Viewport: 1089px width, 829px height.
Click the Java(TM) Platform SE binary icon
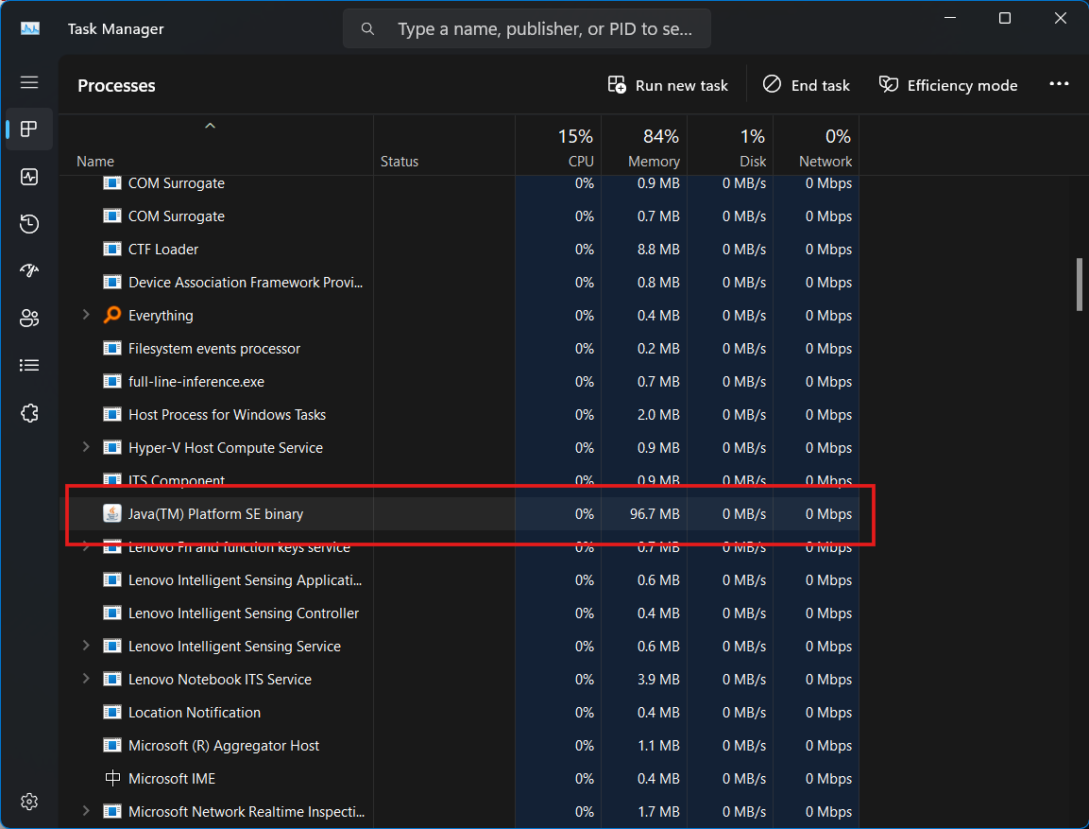111,513
